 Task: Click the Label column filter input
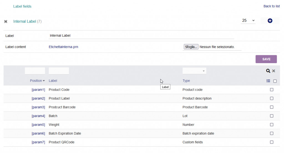point(59,71)
